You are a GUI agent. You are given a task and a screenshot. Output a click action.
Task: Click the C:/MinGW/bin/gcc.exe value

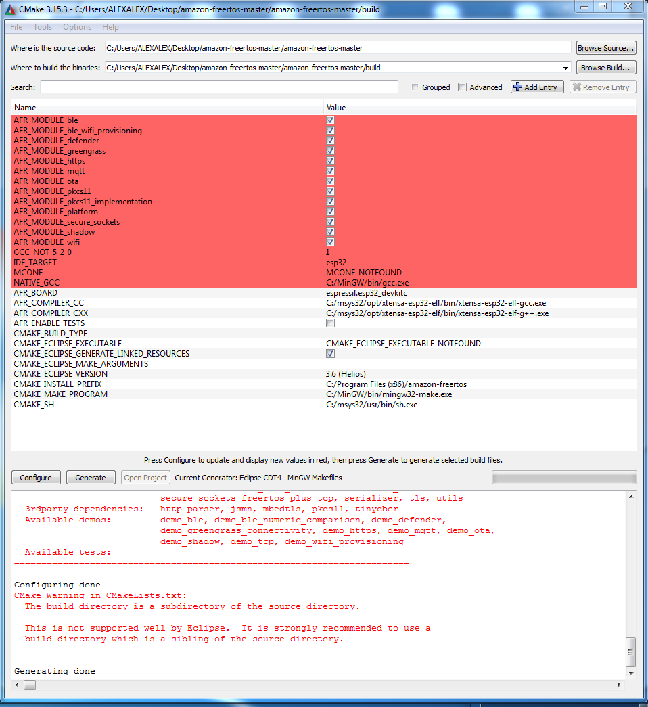click(x=367, y=283)
